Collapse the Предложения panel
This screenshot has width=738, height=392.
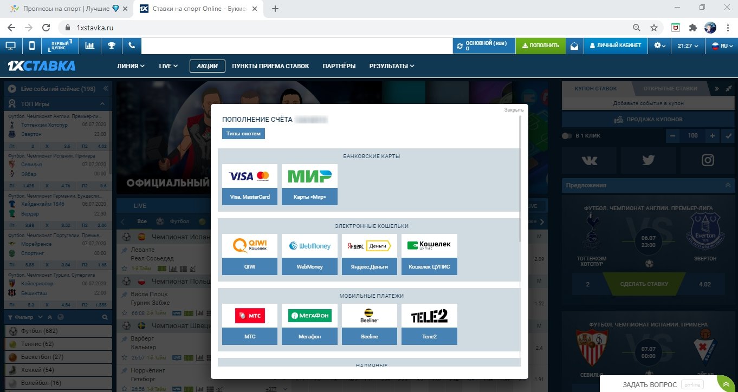pyautogui.click(x=728, y=185)
